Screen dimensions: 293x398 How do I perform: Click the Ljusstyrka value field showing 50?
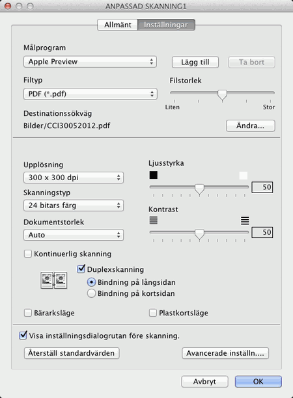[262, 187]
